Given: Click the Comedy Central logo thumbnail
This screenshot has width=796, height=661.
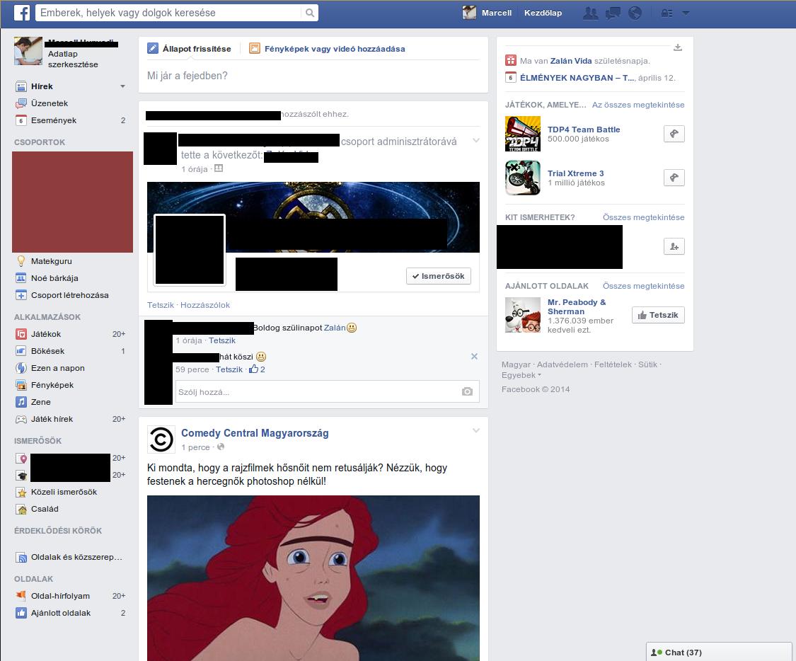Looking at the screenshot, I should 161,439.
